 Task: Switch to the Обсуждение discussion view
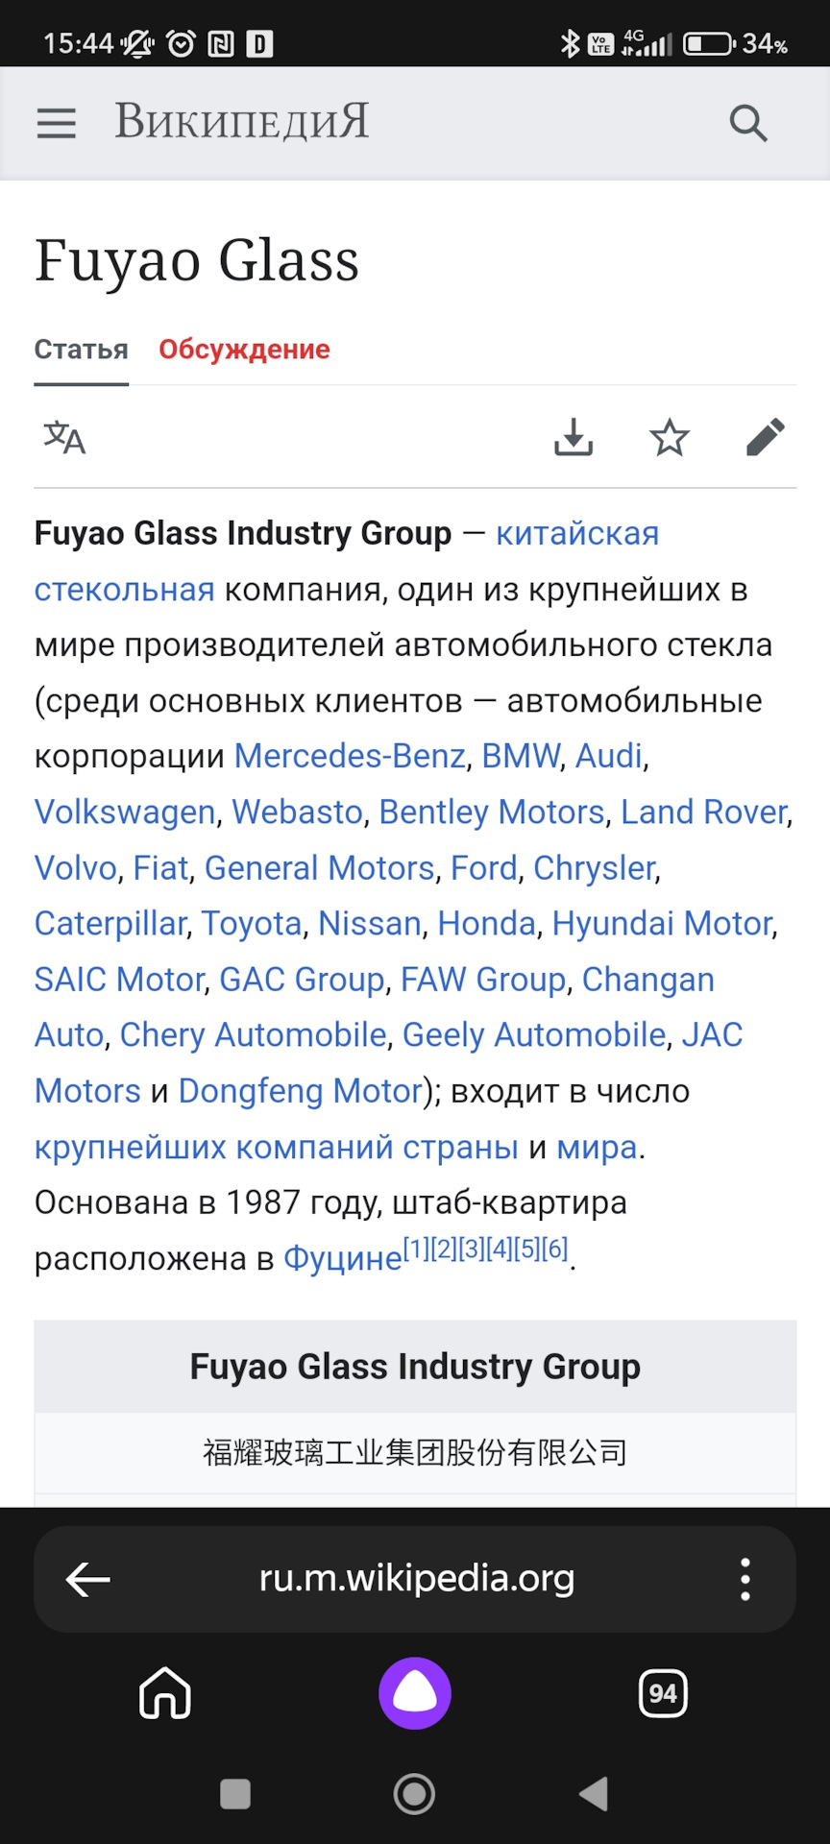pos(244,350)
